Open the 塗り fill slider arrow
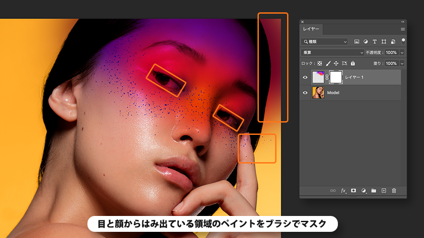424x238 pixels. tap(402, 63)
